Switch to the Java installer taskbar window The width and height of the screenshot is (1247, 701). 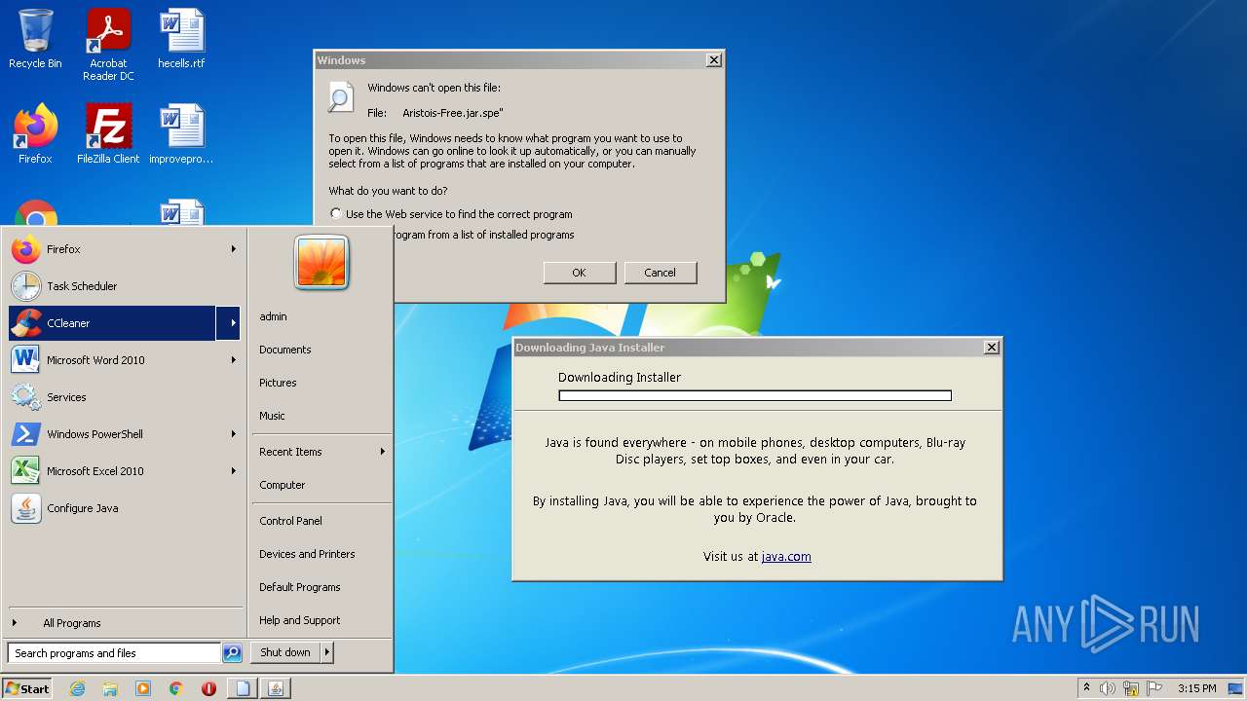(276, 688)
